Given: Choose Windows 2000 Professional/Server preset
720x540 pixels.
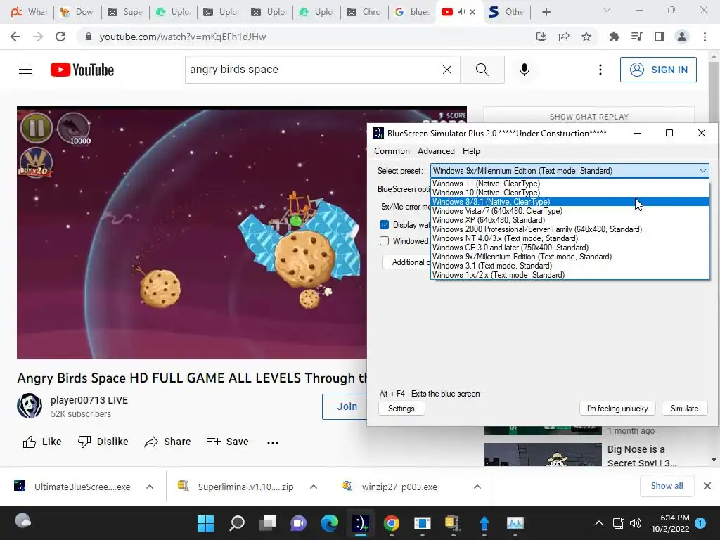Looking at the screenshot, I should point(570,229).
